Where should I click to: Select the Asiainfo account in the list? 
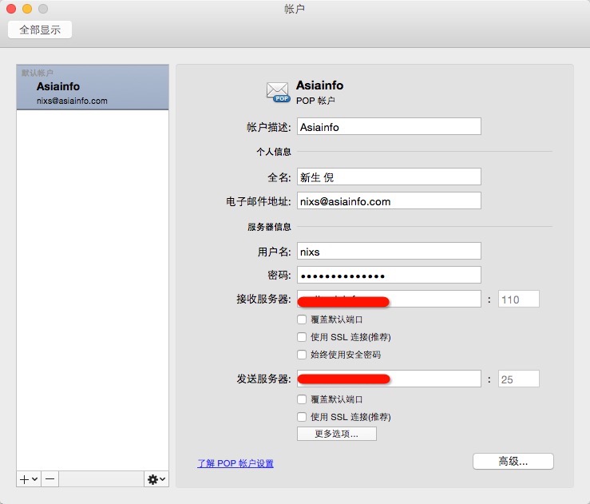tap(93, 87)
